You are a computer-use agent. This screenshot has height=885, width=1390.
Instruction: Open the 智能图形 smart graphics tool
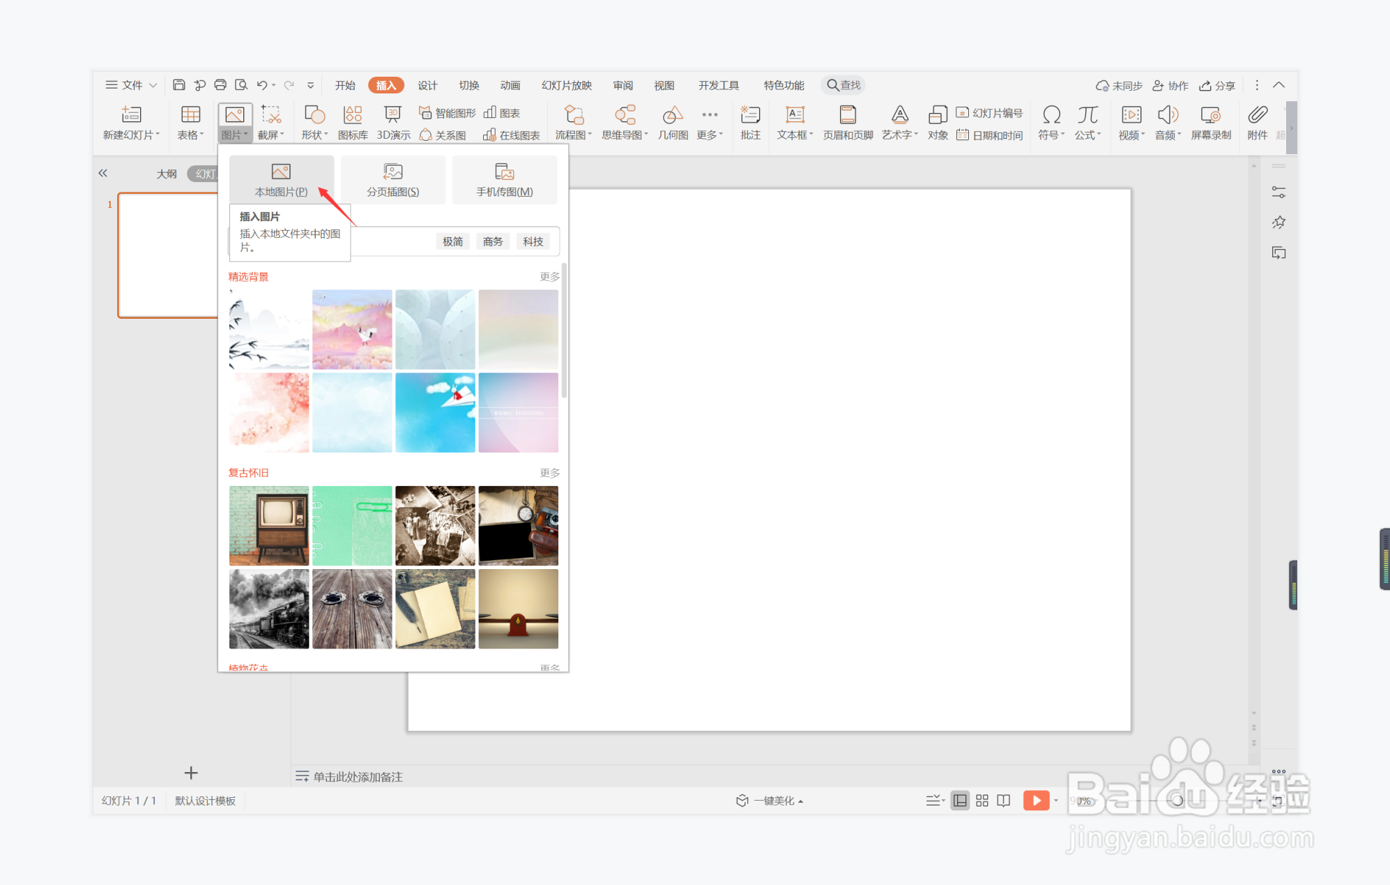tap(448, 113)
